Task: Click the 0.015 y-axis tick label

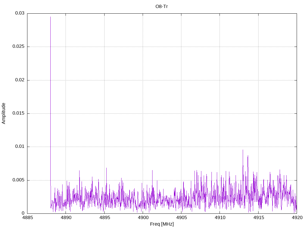Action: tap(18, 113)
